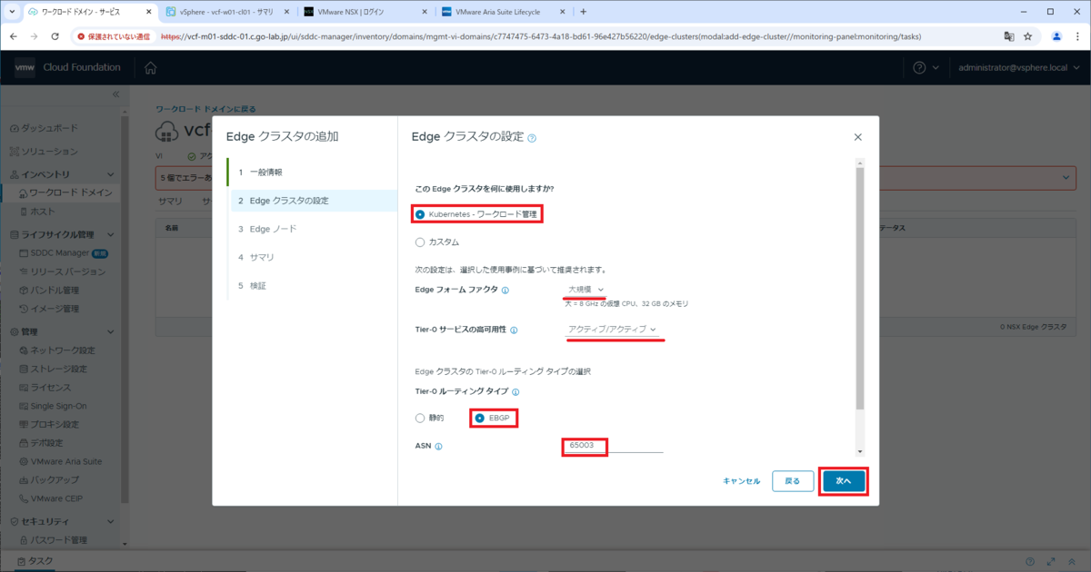Show info for Edge フォーム ファクタ

pos(505,291)
